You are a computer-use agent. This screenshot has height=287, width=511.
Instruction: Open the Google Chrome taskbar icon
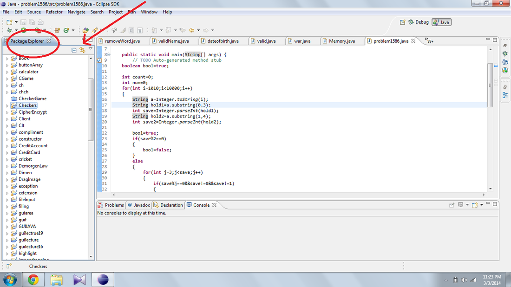click(33, 279)
